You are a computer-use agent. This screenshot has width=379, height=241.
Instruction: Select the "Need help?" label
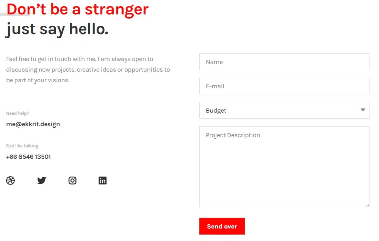[x=17, y=113]
